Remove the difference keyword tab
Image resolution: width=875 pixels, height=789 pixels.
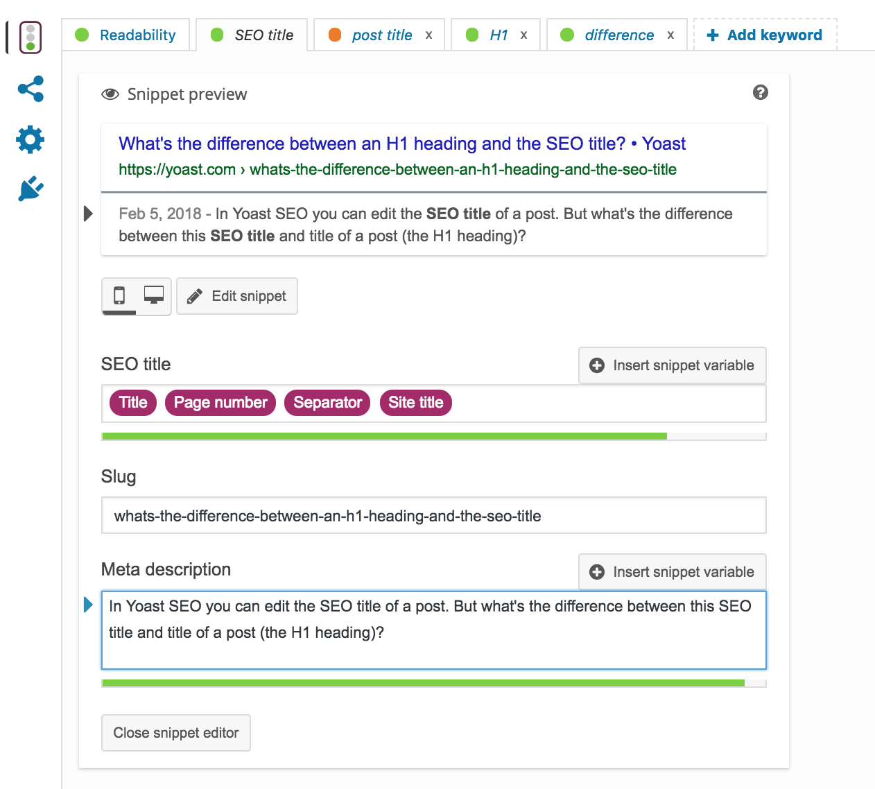click(x=670, y=35)
